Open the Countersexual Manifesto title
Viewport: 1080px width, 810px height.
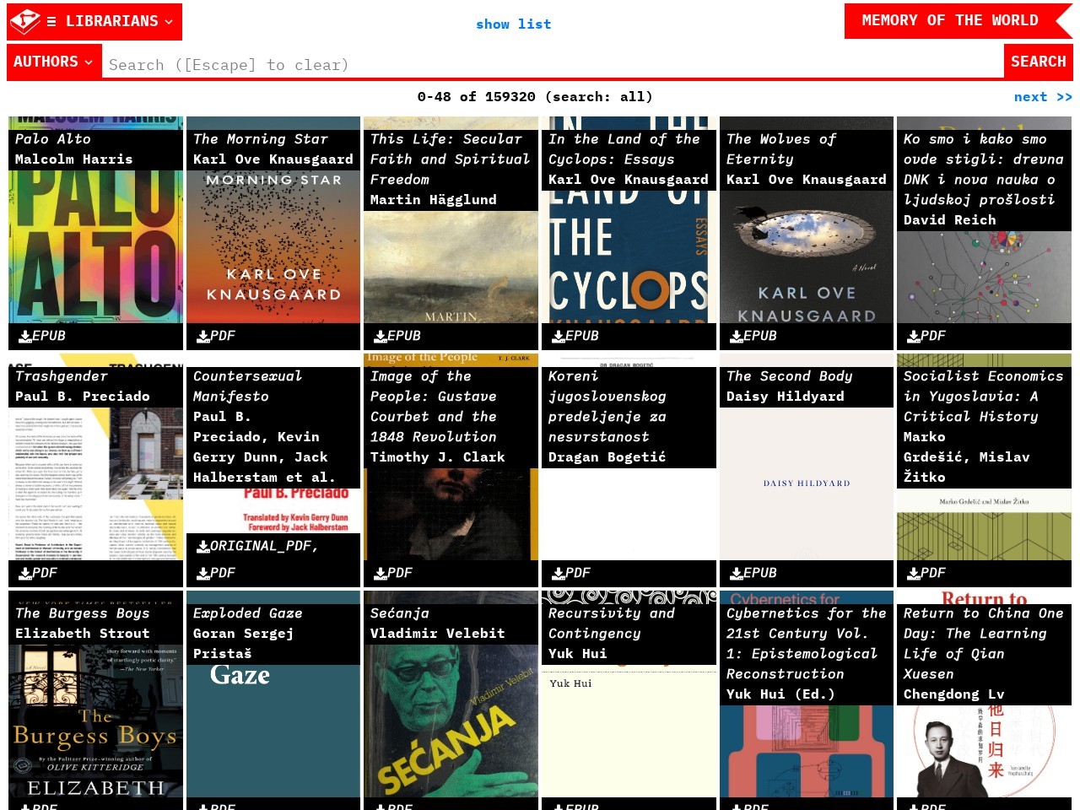point(248,386)
